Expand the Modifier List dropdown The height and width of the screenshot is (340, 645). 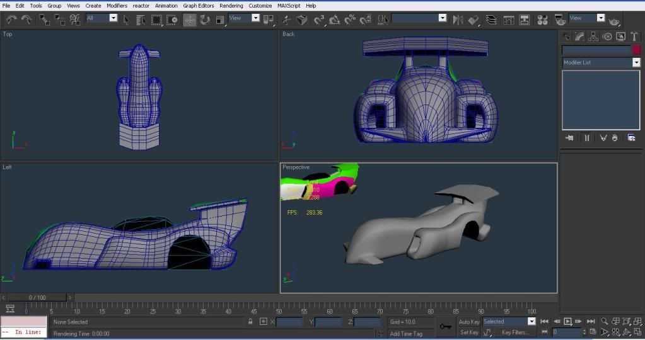point(636,62)
